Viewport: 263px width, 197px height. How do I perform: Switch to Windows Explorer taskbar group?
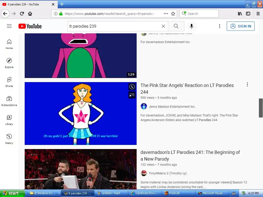pyautogui.click(x=45, y=193)
